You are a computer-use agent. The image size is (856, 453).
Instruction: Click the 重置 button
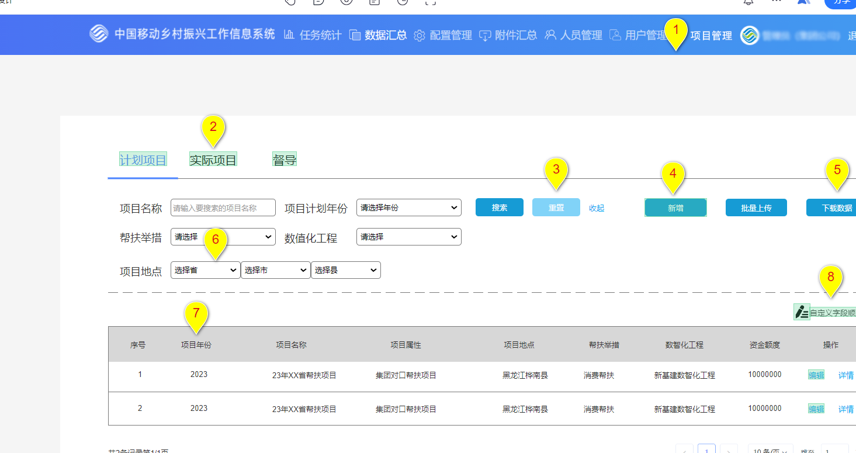coord(556,208)
